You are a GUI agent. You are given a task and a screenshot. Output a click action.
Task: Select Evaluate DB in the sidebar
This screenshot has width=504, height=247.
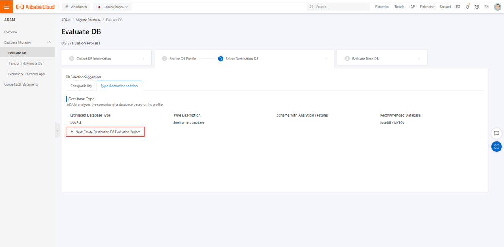click(x=27, y=53)
